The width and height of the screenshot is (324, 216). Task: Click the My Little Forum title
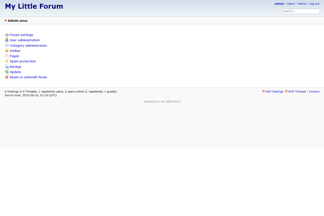tap(34, 6)
